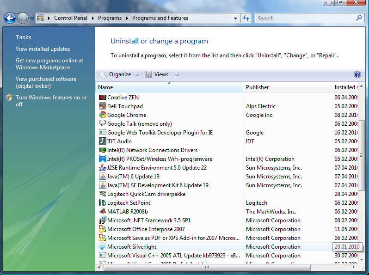Image resolution: width=369 pixels, height=275 pixels.
Task: Open Get new programs online at Windows Marketplace
Action: (49, 64)
